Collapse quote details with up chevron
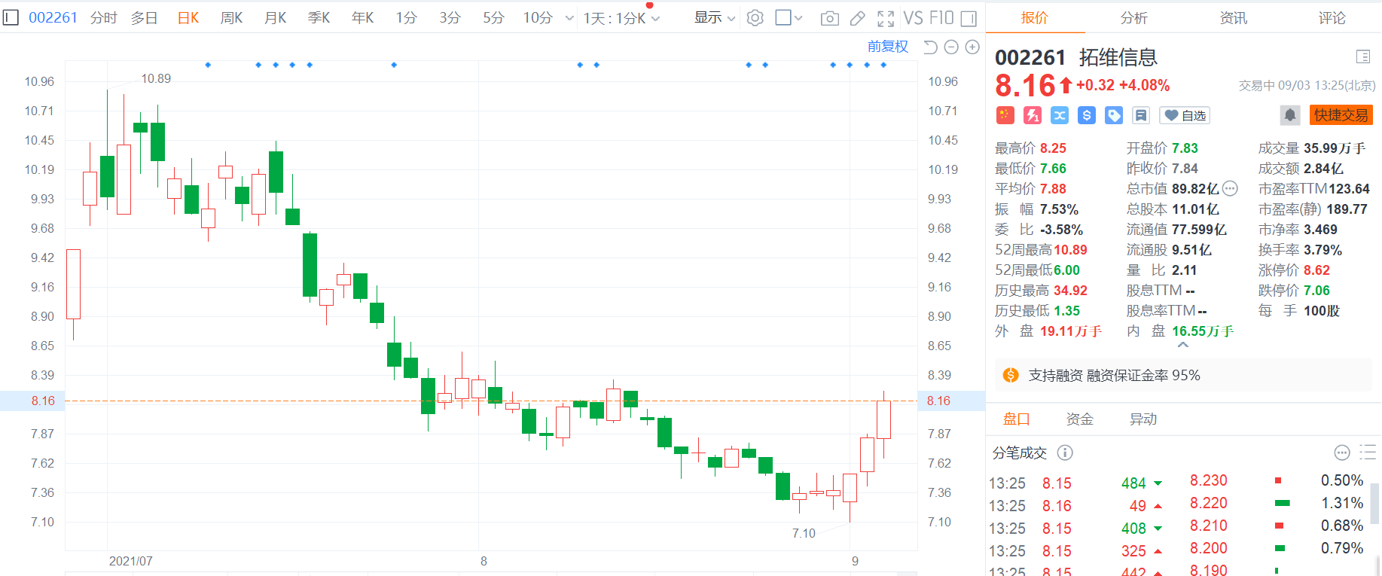The width and height of the screenshot is (1382, 576). [x=1182, y=345]
